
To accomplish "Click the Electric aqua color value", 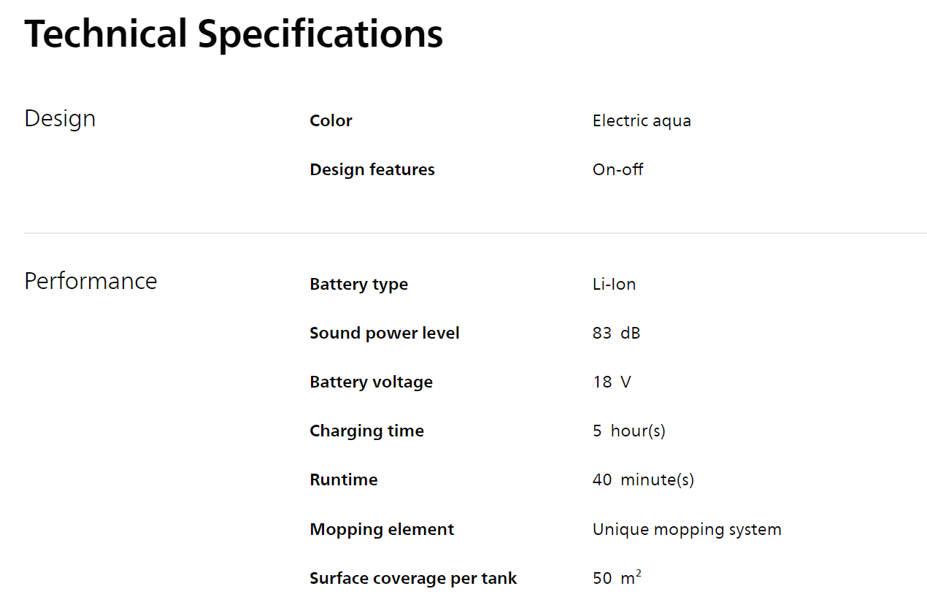I will tap(642, 120).
